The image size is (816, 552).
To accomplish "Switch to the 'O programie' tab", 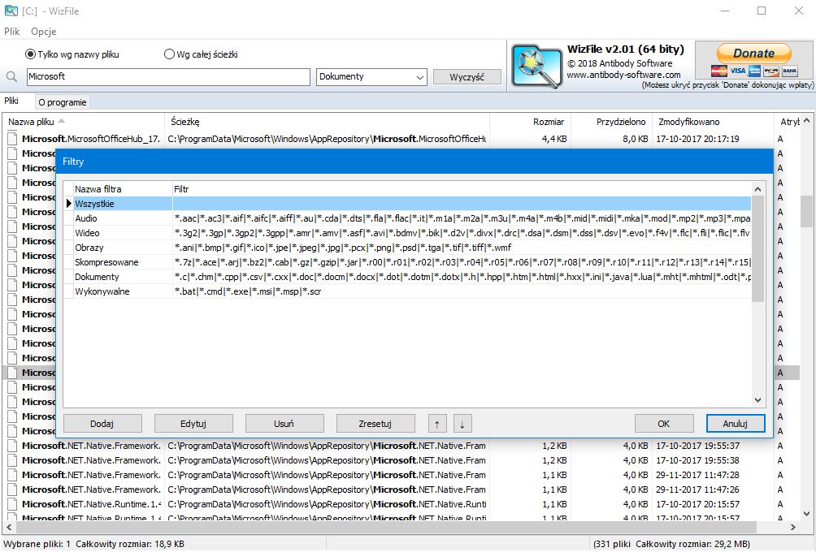I will point(63,102).
